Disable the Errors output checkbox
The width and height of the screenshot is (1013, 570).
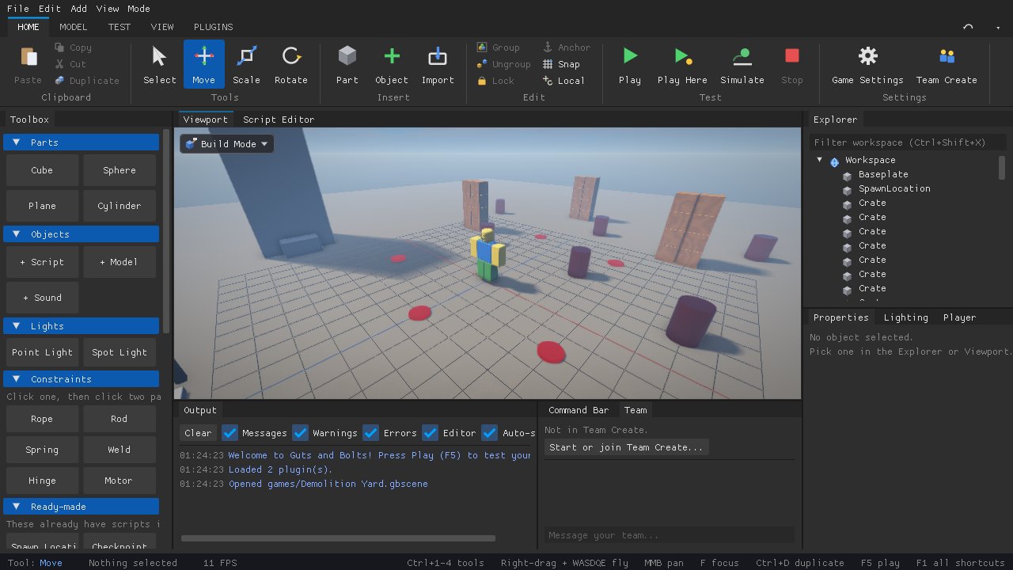[370, 432]
